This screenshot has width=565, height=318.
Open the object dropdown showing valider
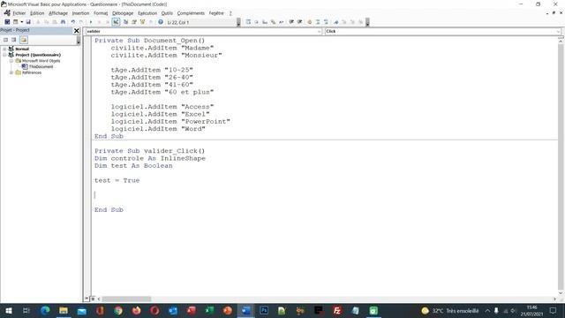tap(319, 32)
